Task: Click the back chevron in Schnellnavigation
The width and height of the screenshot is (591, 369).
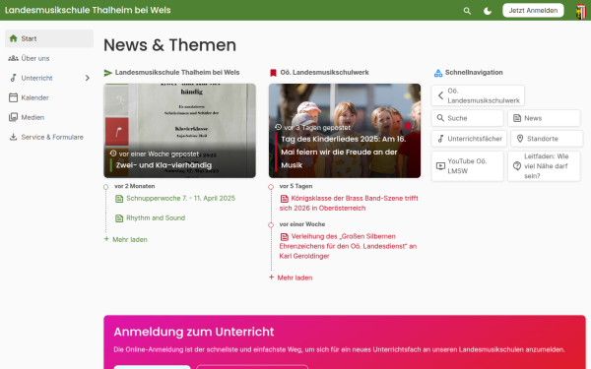Action: (x=440, y=95)
